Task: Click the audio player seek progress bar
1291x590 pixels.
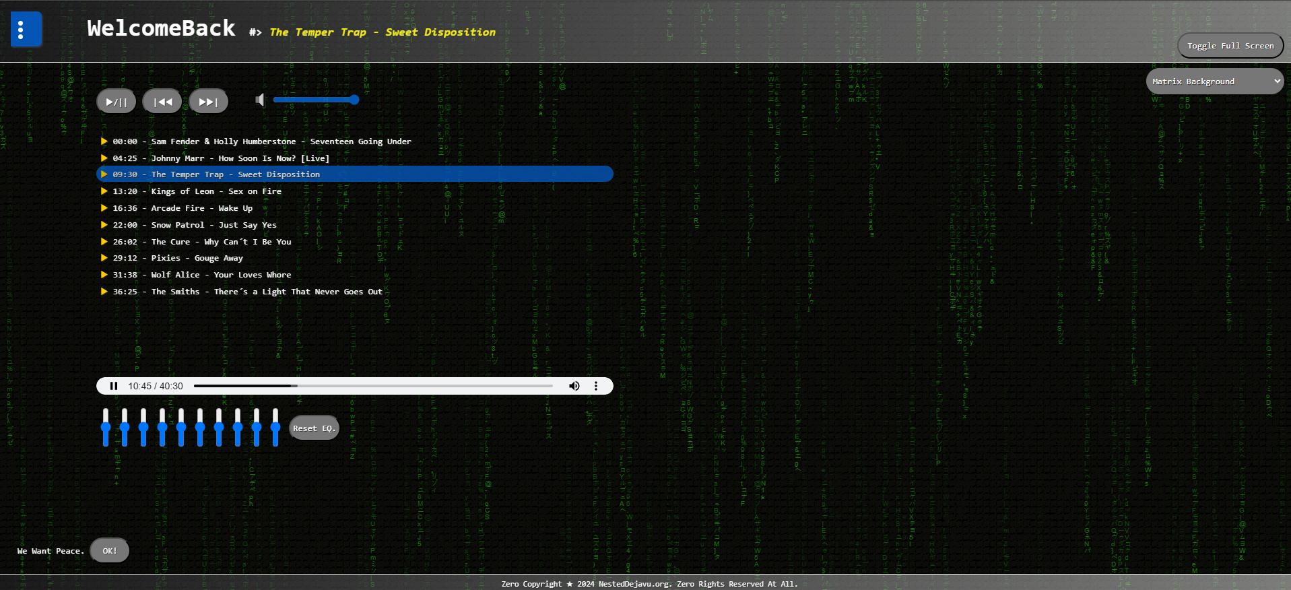Action: coord(373,386)
